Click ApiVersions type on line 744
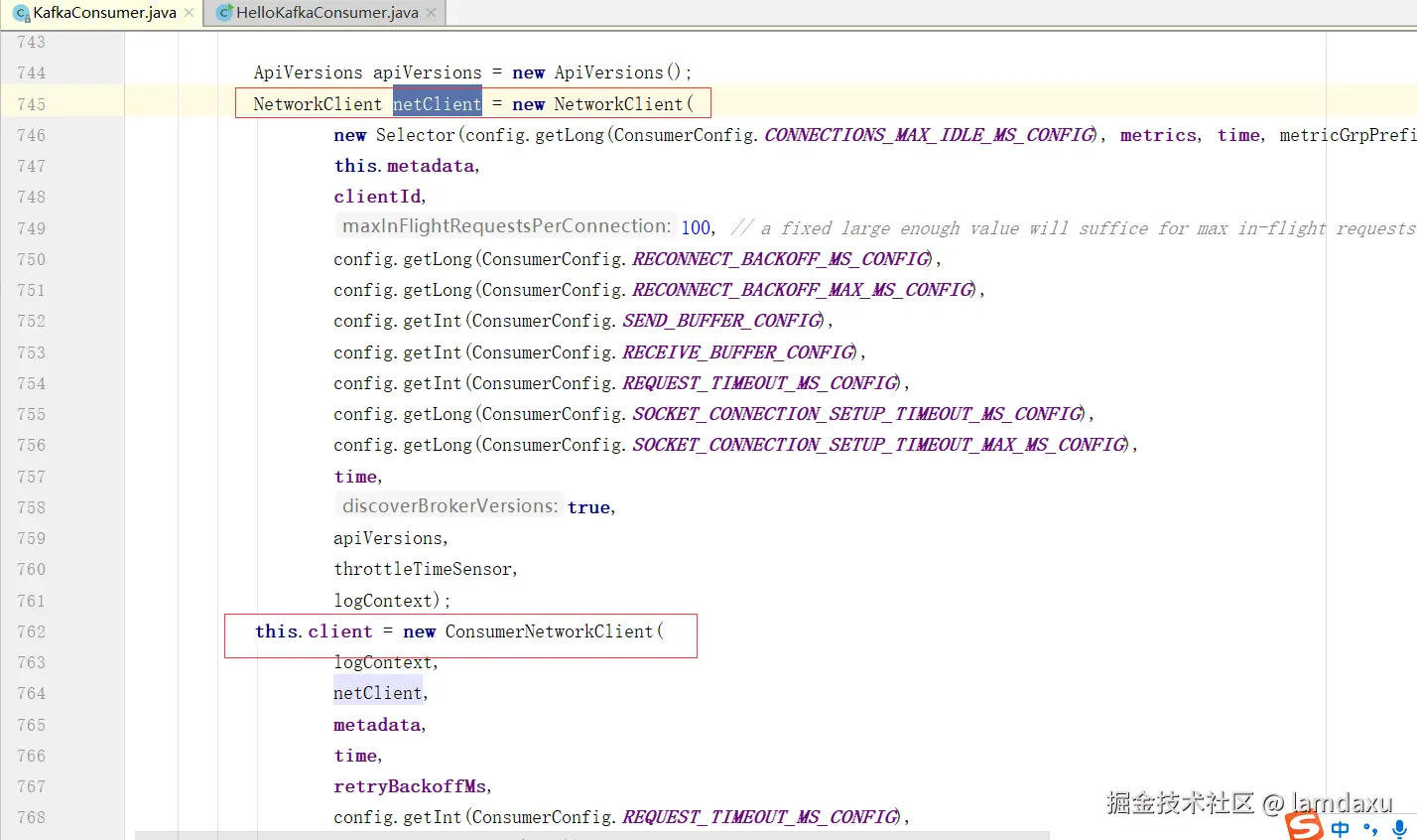 point(308,72)
